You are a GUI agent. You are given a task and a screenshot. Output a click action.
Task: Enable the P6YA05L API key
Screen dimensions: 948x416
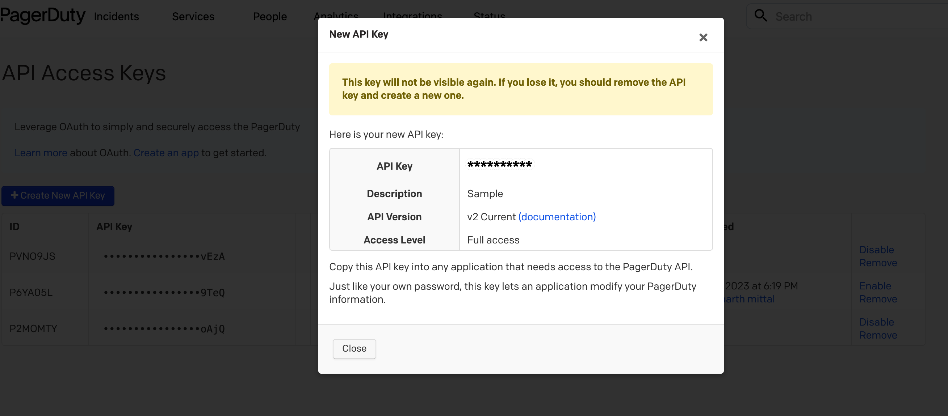coord(875,286)
